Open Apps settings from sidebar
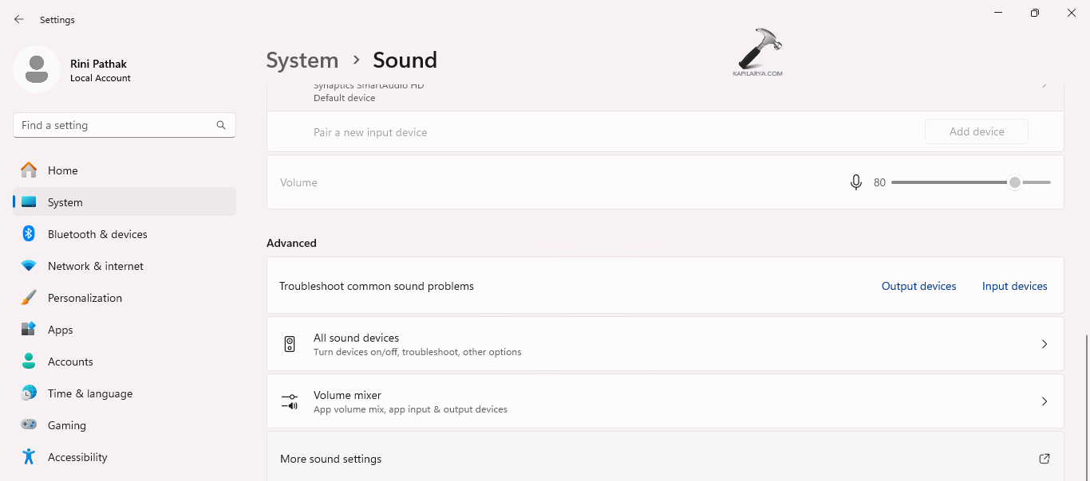The width and height of the screenshot is (1090, 481). (x=61, y=329)
